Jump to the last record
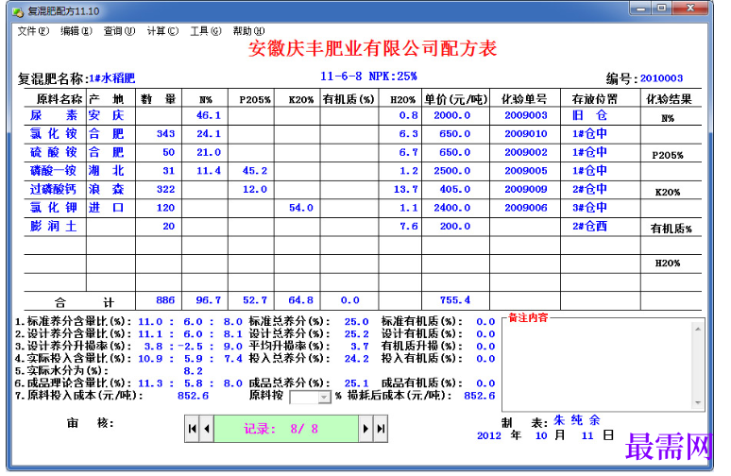The width and height of the screenshot is (731, 476). (381, 429)
